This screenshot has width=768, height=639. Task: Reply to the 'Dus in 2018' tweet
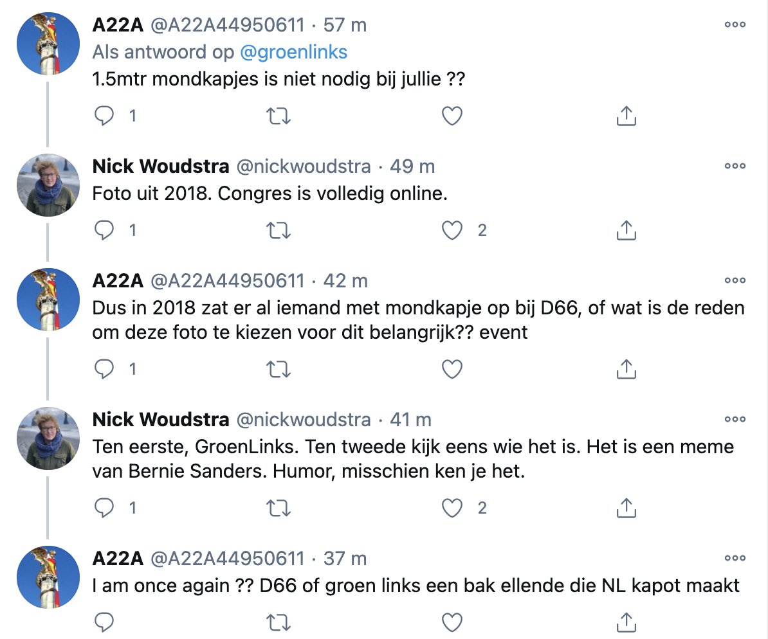[104, 368]
